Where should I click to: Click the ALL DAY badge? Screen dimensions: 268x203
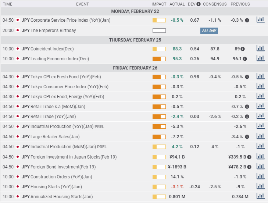click(209, 31)
